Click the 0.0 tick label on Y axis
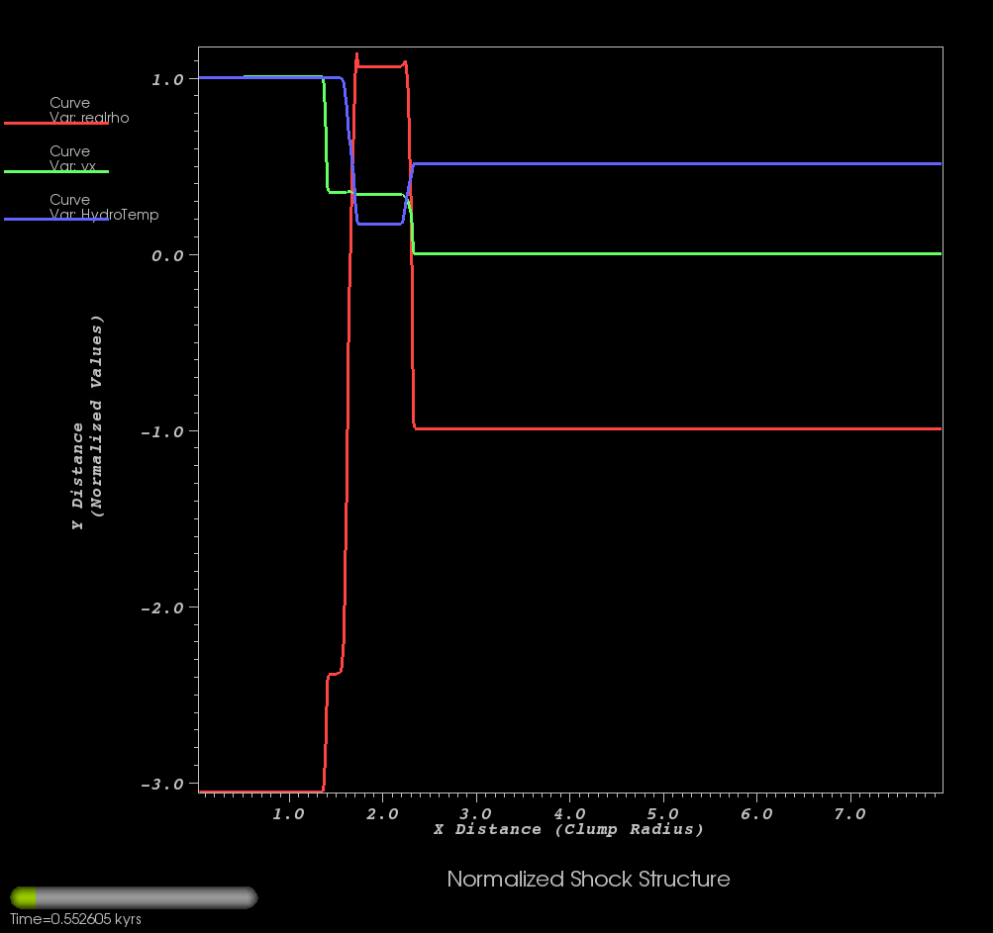993x933 pixels. [167, 255]
